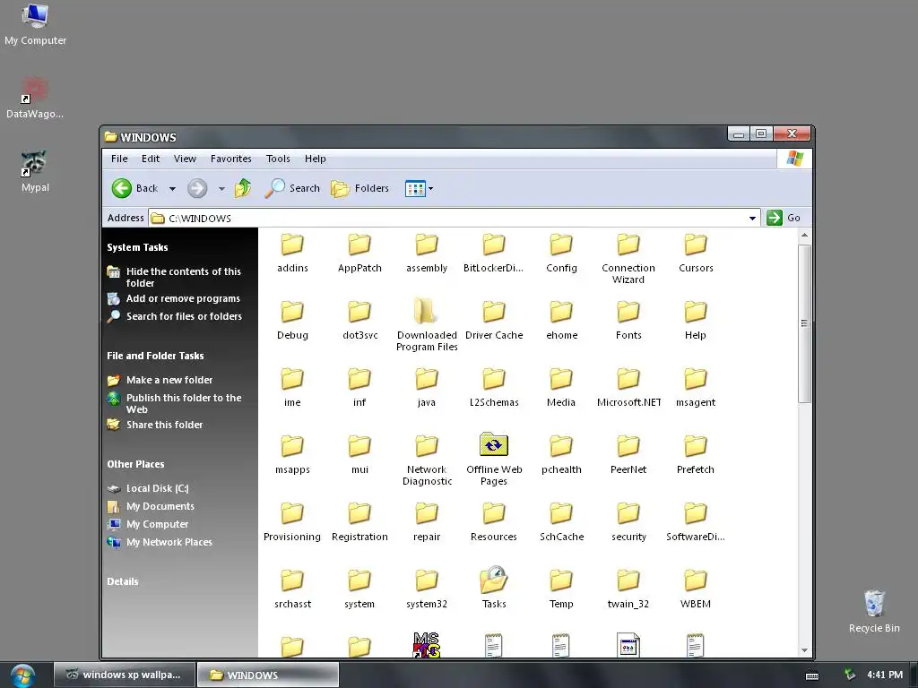The width and height of the screenshot is (918, 688).
Task: Open the Help menu
Action: coord(315,159)
